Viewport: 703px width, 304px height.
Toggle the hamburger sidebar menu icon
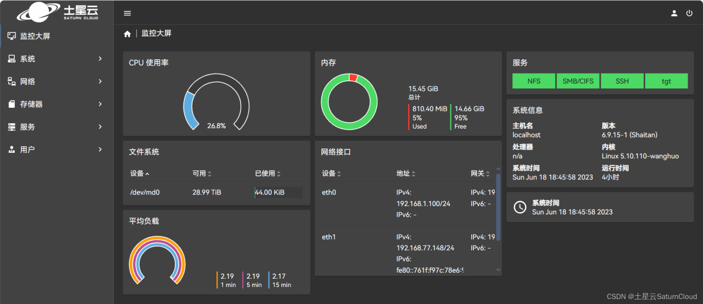[127, 13]
